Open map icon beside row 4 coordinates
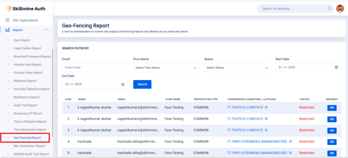Image resolution: width=348 pixels, height=158 pixels. (x=290, y=142)
